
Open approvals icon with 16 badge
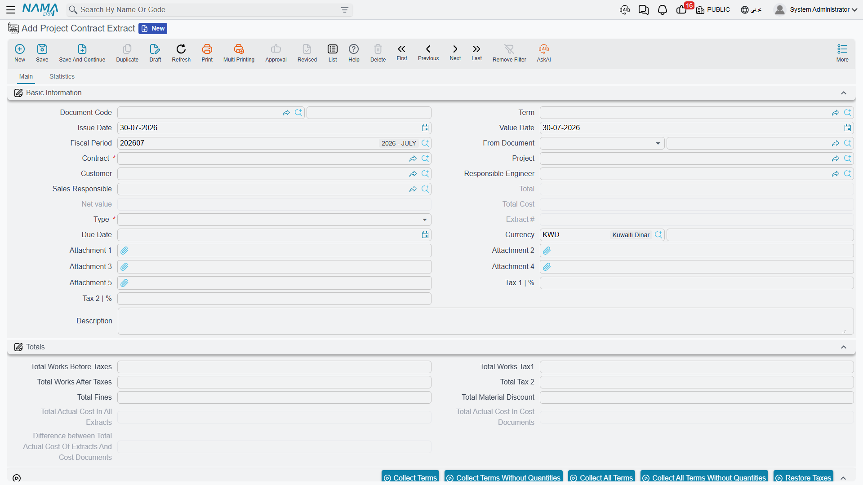[682, 9]
